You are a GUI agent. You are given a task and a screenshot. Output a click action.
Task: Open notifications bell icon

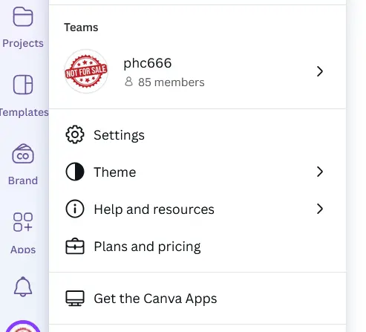pos(23,287)
